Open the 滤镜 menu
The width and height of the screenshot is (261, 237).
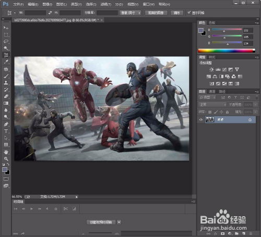(105, 4)
